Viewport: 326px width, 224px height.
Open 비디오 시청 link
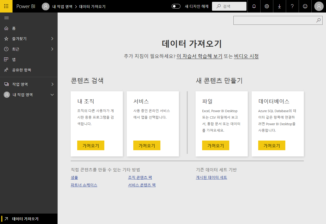pos(246,56)
